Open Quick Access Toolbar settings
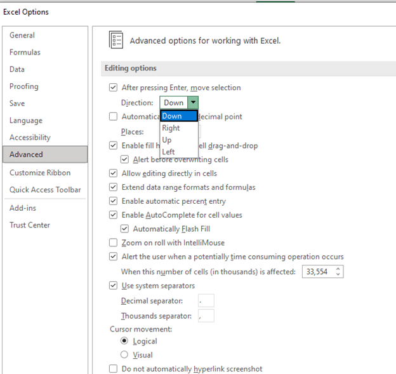The width and height of the screenshot is (396, 374). (x=45, y=189)
